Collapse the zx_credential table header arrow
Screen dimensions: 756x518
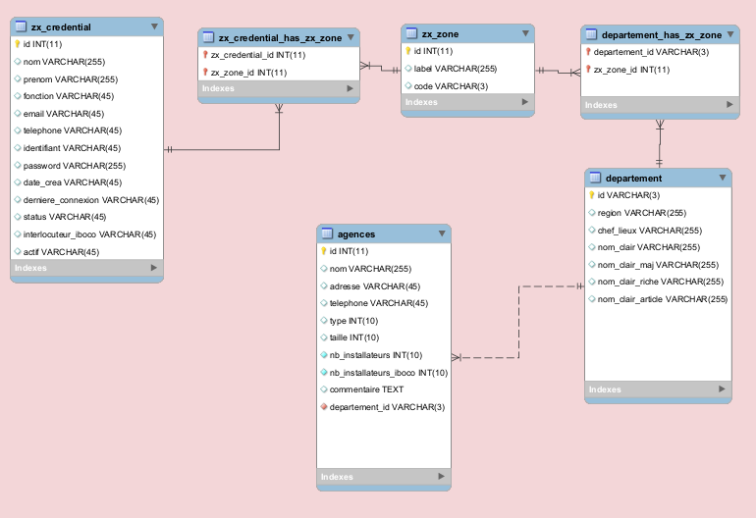(154, 26)
